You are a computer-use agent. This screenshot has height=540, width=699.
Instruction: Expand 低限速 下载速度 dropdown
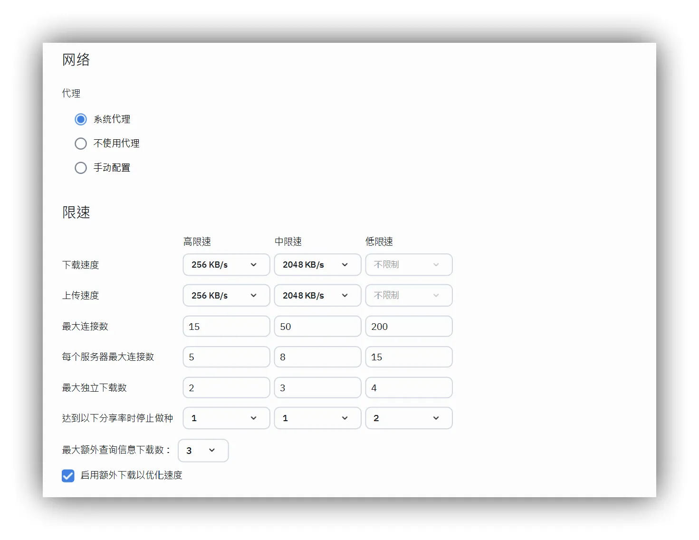pos(409,265)
